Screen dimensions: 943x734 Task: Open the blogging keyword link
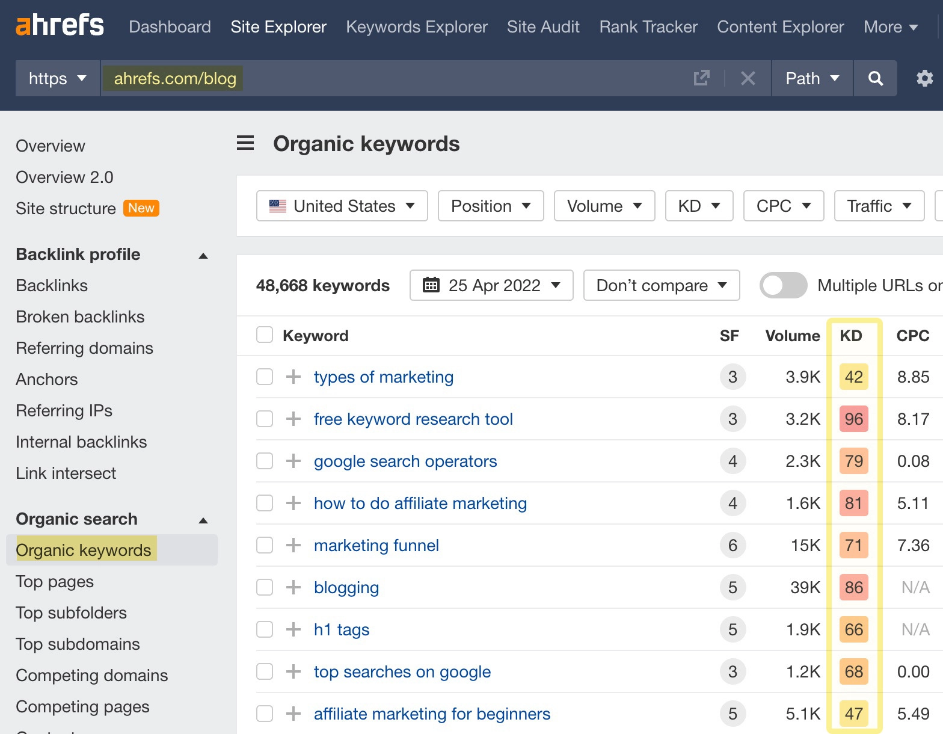346,587
